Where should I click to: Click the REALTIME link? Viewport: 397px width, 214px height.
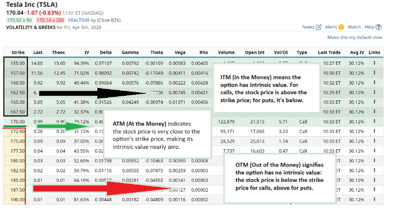pos(79,20)
